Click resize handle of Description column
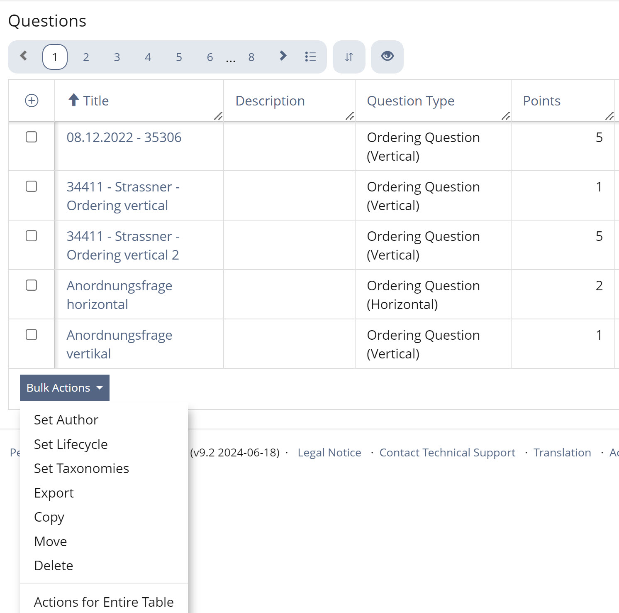 tap(350, 116)
